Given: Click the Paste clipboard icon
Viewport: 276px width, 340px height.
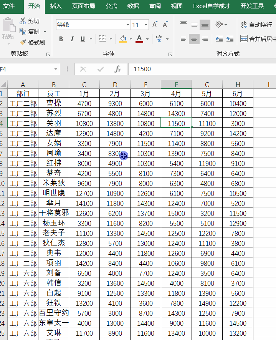Looking at the screenshot, I should (x=9, y=25).
